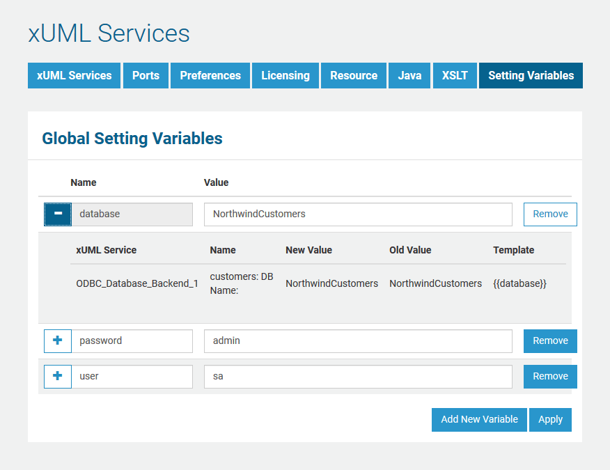
Task: Select the ODBC_Database_Backend_1 service entry
Action: 136,283
